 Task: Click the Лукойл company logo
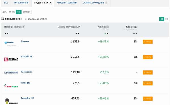point(11,59)
